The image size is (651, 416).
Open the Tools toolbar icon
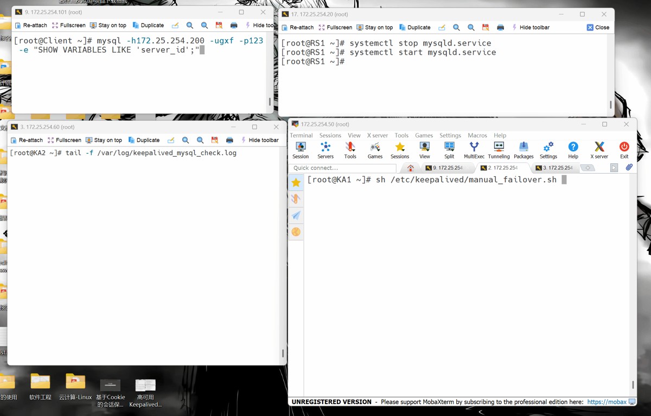point(350,150)
